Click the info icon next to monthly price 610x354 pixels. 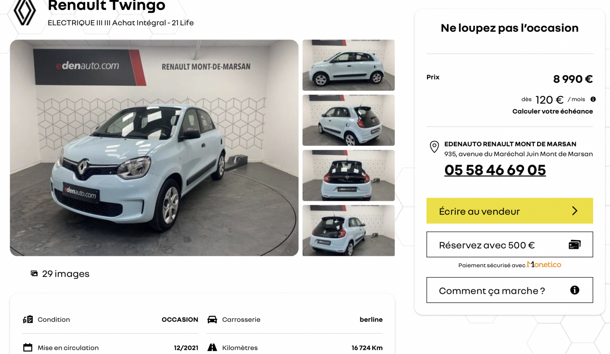[593, 99]
